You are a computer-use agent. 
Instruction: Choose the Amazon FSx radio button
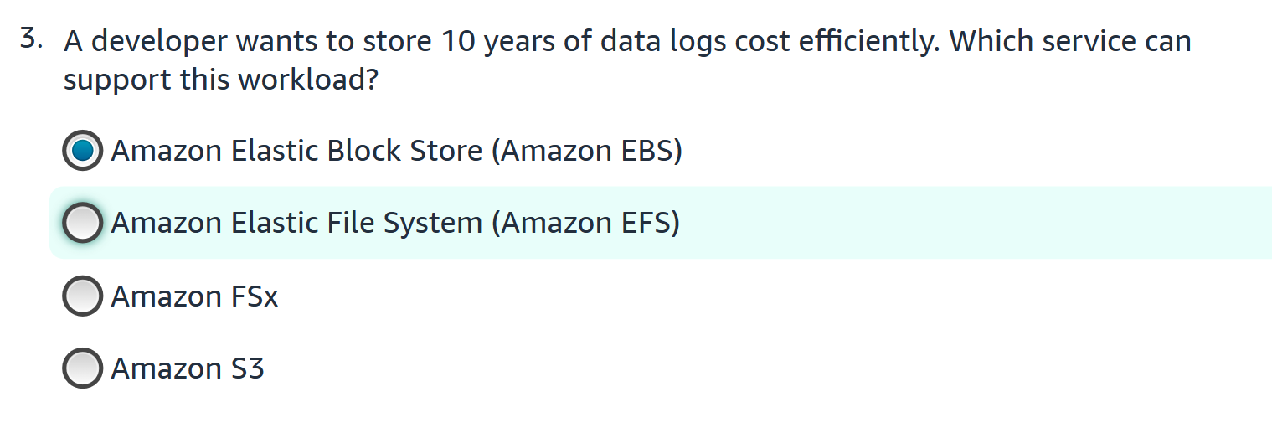(83, 296)
